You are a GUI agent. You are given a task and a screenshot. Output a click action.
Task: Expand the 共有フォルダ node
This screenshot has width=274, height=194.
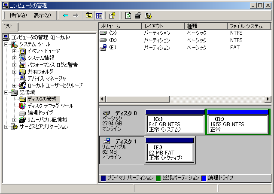(14, 72)
